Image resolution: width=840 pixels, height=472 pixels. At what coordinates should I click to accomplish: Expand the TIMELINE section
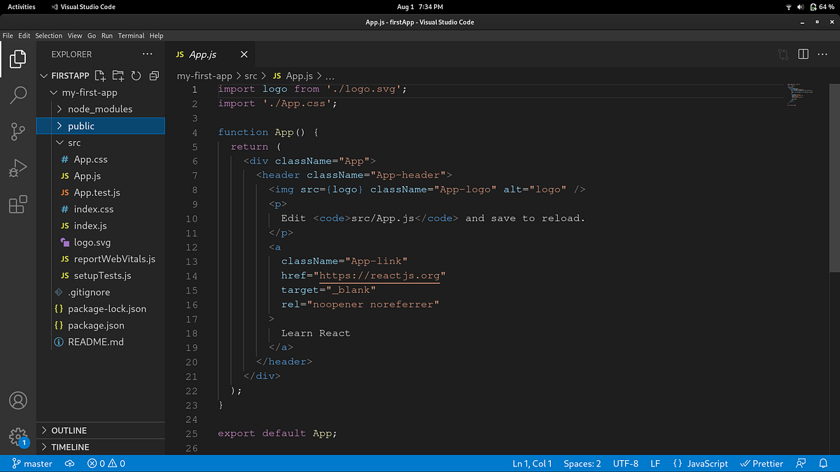[x=70, y=447]
